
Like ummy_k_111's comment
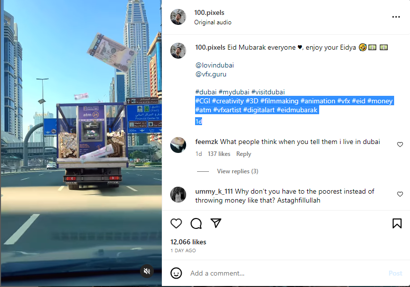[400, 194]
